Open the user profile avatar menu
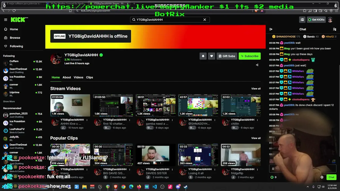The width and height of the screenshot is (340, 191). tap(330, 20)
